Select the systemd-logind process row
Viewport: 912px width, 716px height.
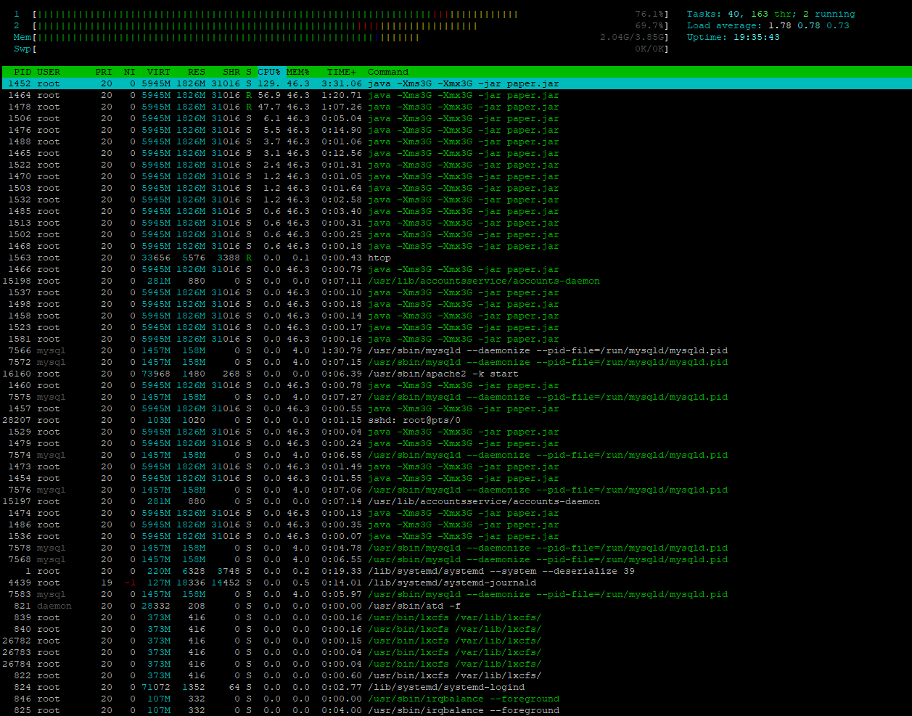click(445, 687)
